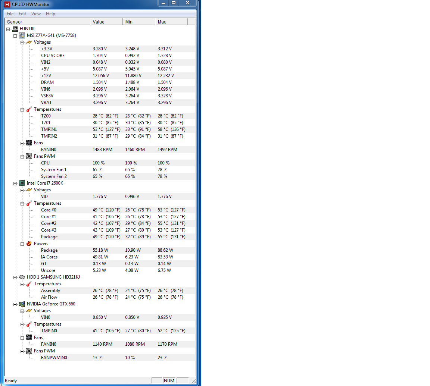Select the Assembly temperature row
Screen dimensions: 430x386
[118, 291]
